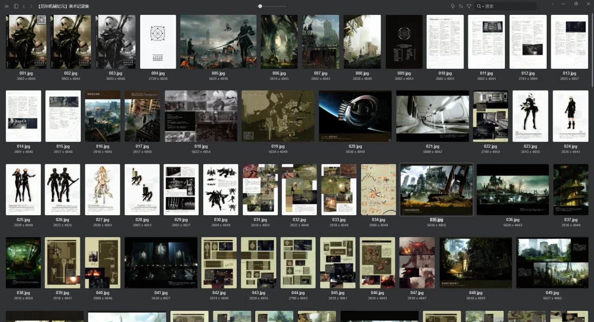Screen dimensions: 594x322
Task: Click the 040.jpg file name
Action: pyautogui.click(x=103, y=293)
